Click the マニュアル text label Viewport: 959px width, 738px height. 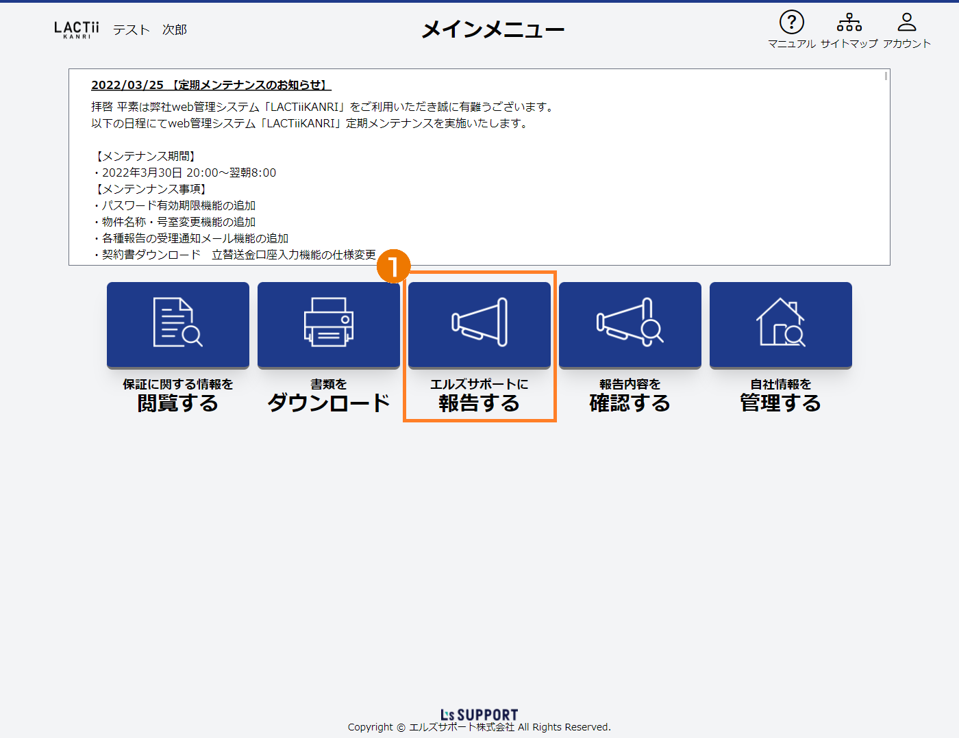click(x=791, y=44)
